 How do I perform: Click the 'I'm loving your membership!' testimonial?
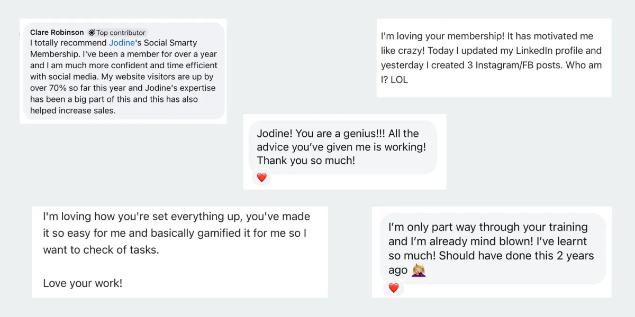(x=494, y=58)
